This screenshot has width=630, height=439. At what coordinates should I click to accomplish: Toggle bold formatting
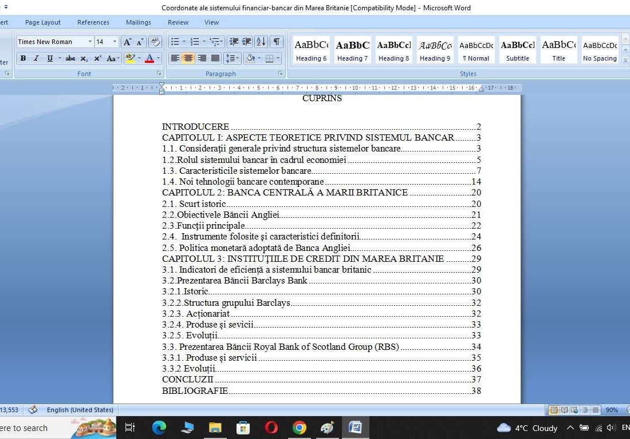(x=23, y=58)
